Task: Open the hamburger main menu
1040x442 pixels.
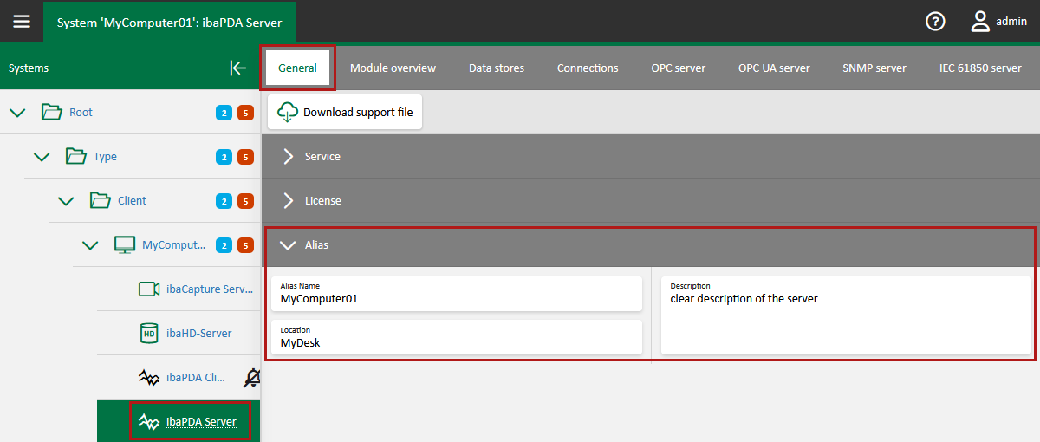Action: click(21, 21)
